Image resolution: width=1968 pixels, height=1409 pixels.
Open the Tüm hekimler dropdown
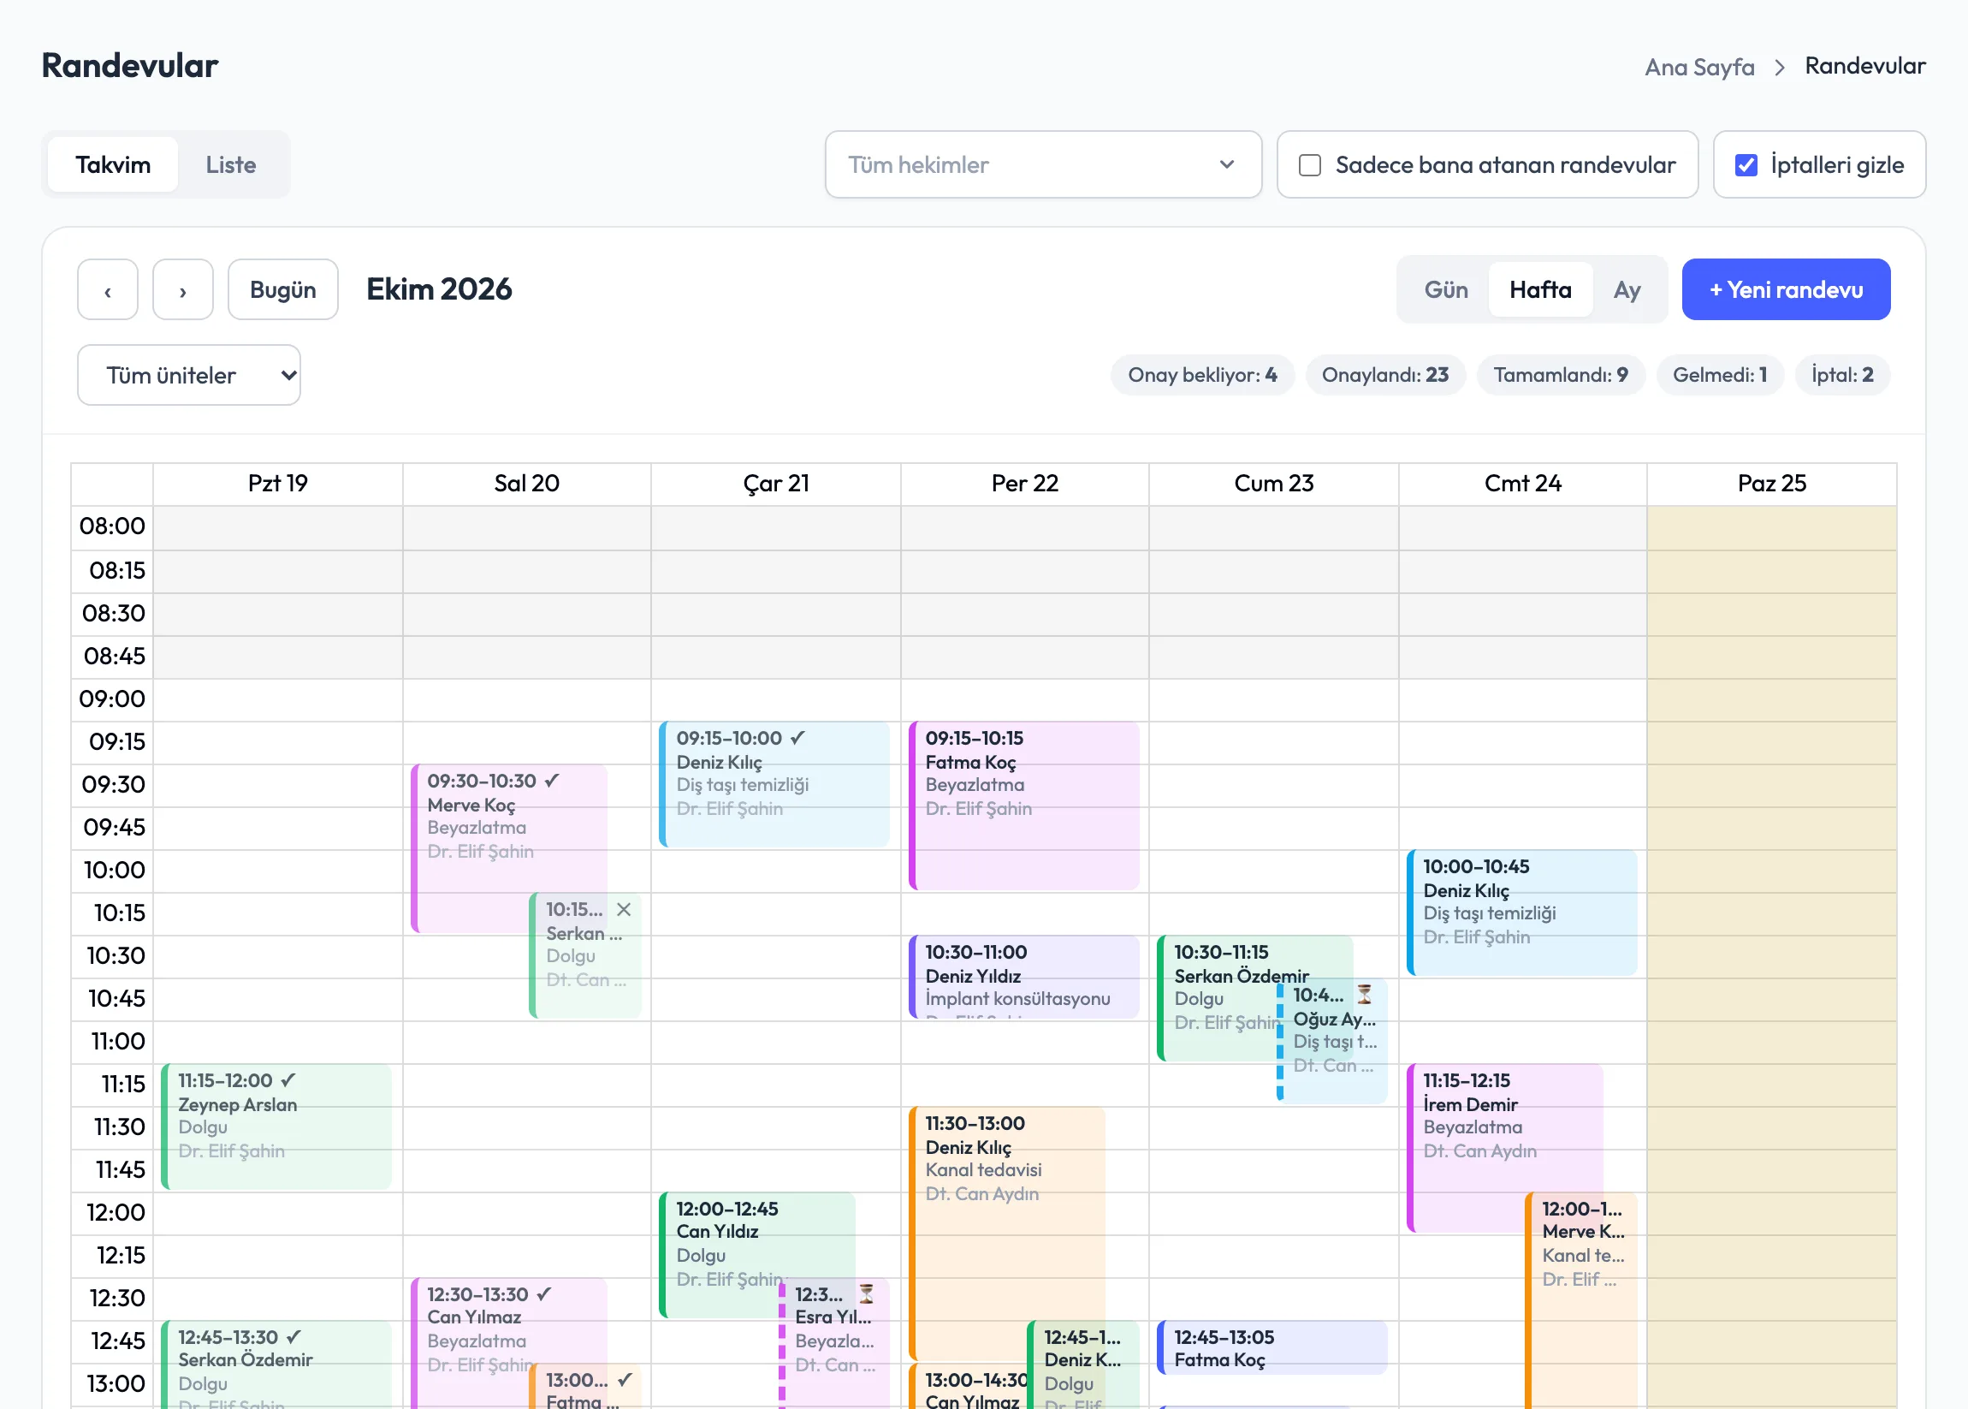click(1042, 165)
